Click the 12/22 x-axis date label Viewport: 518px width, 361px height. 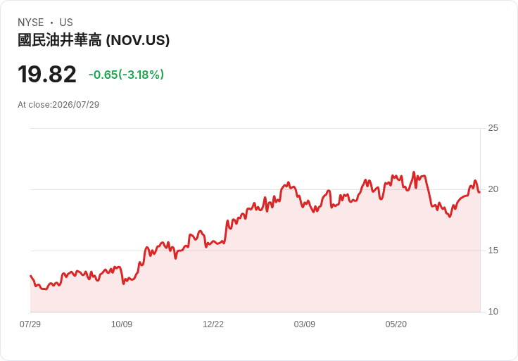point(213,324)
